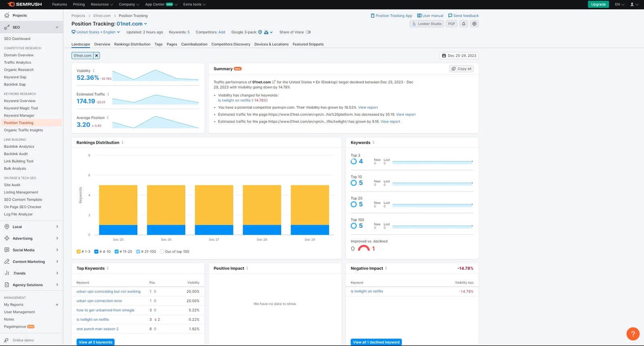This screenshot has height=346, width=644.
Task: Click the notification bell icon
Action: (x=464, y=24)
